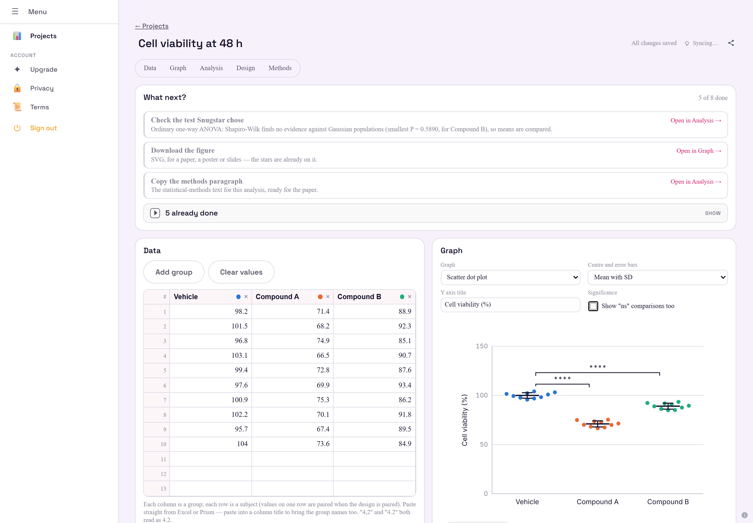The width and height of the screenshot is (753, 523).
Task: Click the Compound B cell with 93.4
Action: point(374,385)
